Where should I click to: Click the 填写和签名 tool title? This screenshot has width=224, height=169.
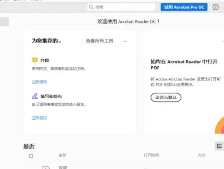(x=51, y=96)
